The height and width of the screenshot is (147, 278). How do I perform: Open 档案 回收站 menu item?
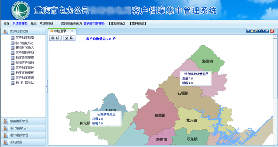click(25, 83)
